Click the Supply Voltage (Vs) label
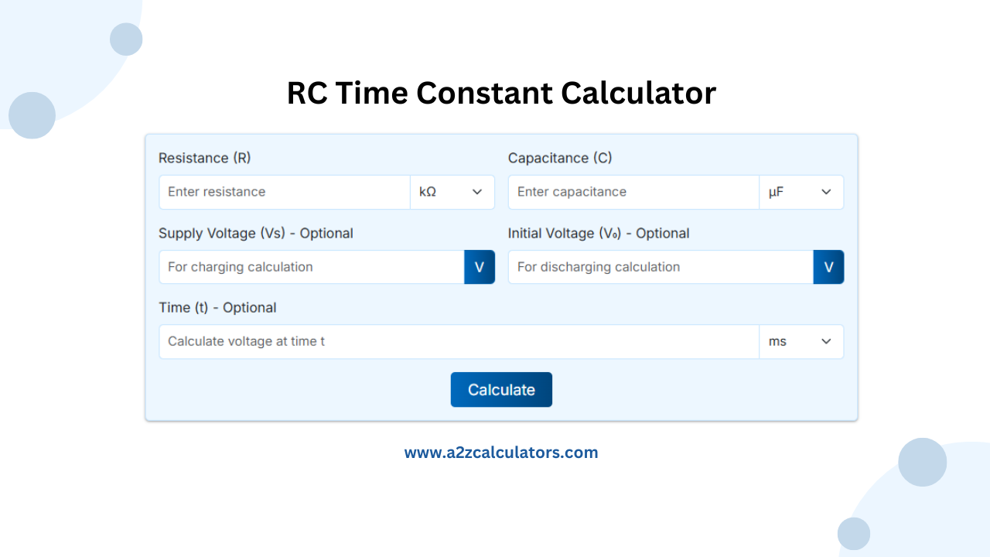 point(255,233)
